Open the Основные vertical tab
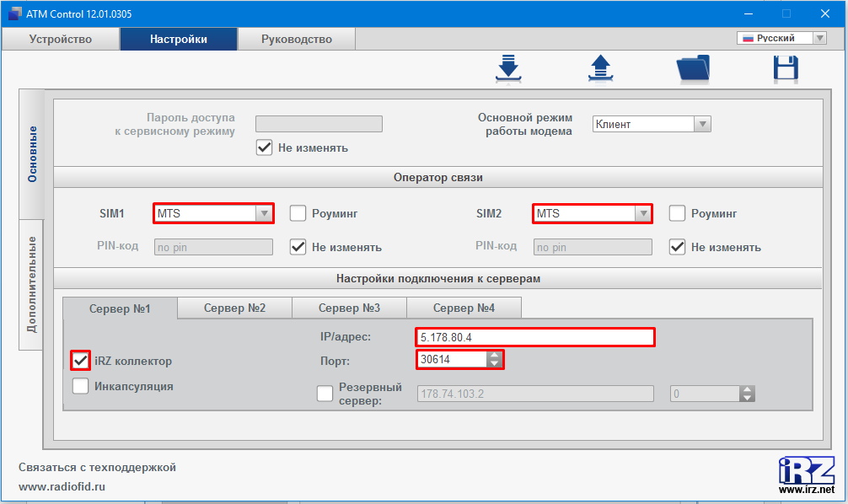The width and height of the screenshot is (848, 504). click(32, 154)
